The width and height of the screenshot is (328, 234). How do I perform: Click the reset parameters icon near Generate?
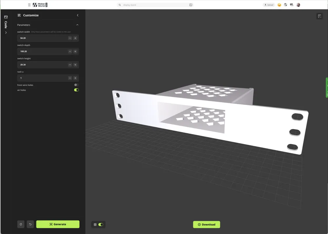(x=21, y=224)
